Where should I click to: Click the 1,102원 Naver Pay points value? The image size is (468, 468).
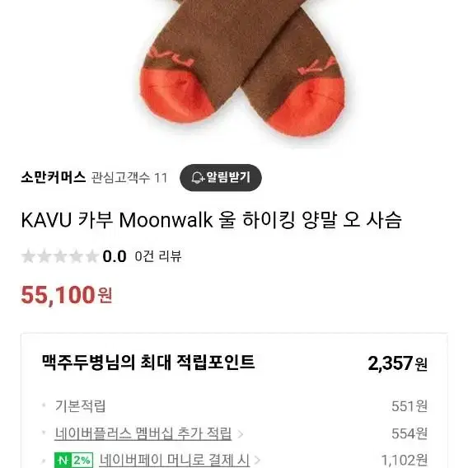pyautogui.click(x=405, y=461)
